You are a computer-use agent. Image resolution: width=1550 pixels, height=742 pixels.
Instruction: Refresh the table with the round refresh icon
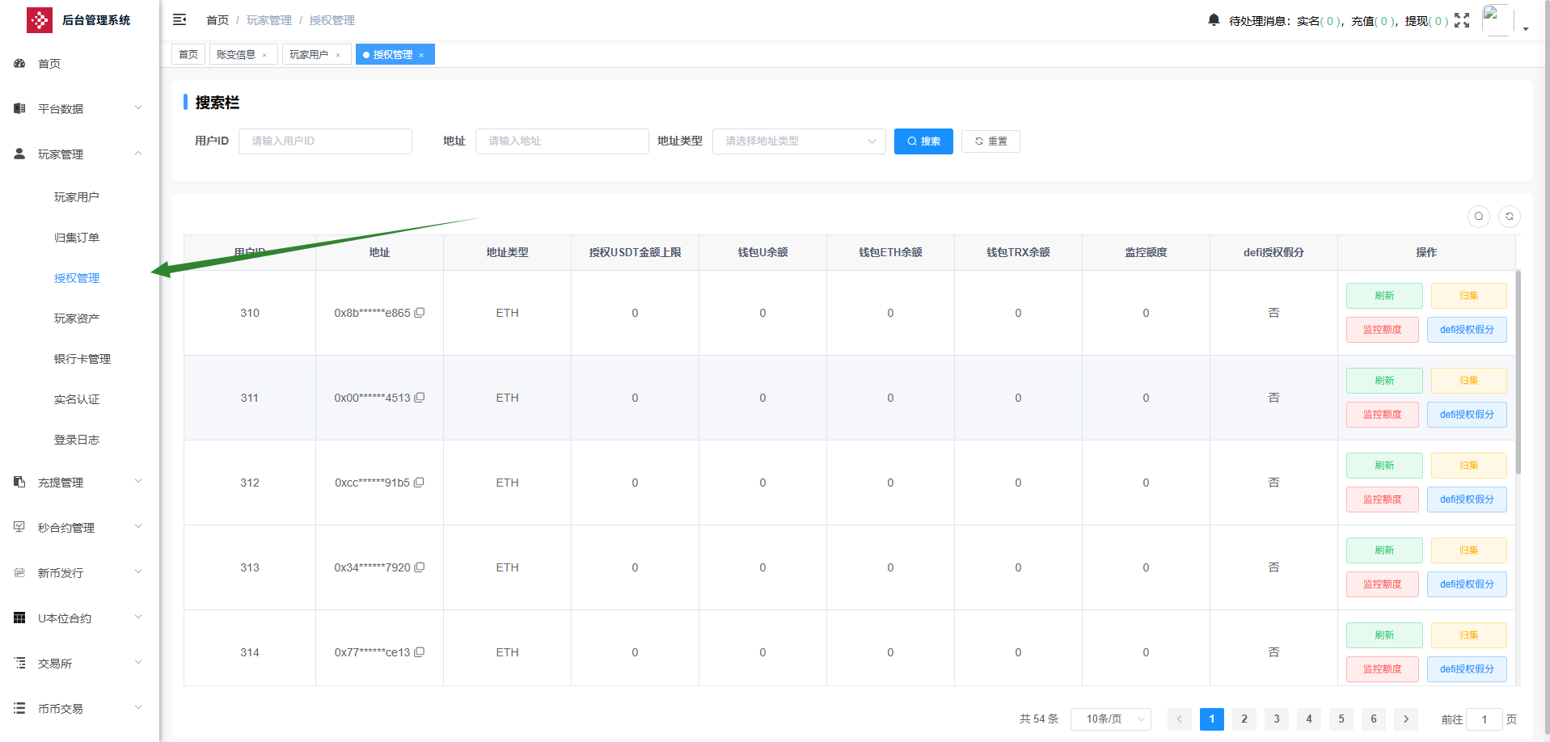coord(1510,216)
